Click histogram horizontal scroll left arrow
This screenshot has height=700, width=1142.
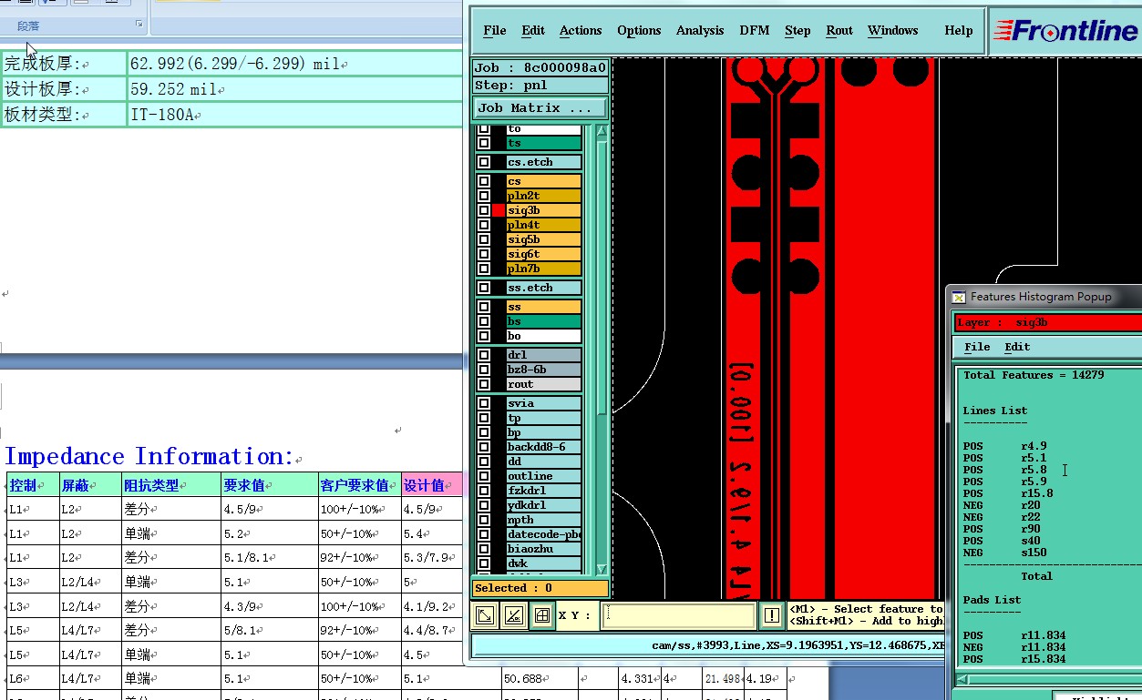(962, 679)
